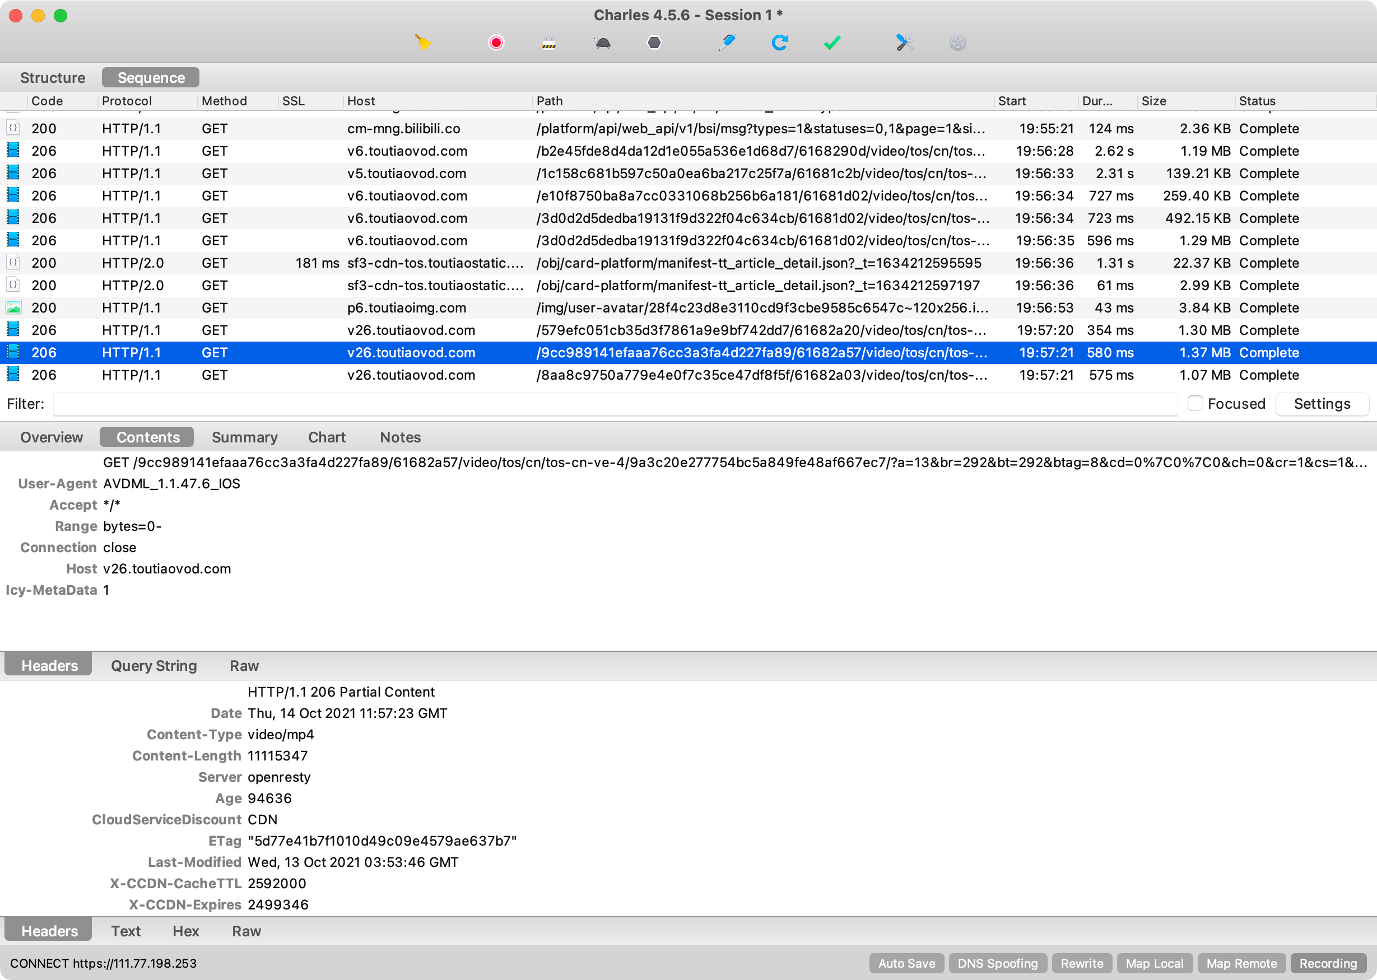This screenshot has height=980, width=1377.
Task: Click the ETag header value
Action: tap(382, 841)
